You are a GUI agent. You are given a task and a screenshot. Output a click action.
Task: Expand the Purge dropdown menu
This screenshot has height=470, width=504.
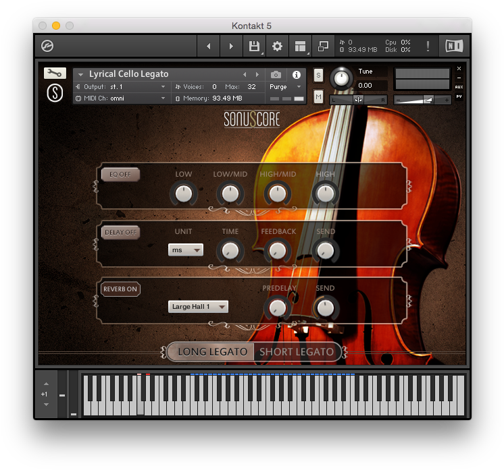(286, 87)
